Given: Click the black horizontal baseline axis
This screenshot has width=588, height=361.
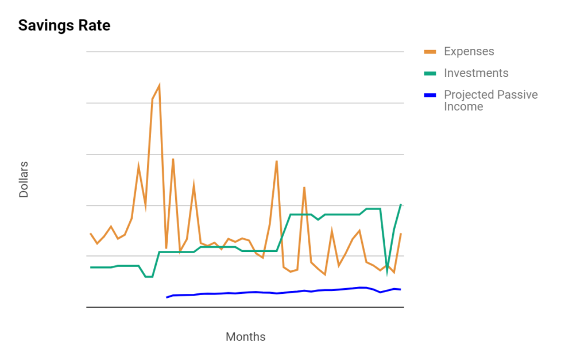Looking at the screenshot, I should [x=245, y=308].
